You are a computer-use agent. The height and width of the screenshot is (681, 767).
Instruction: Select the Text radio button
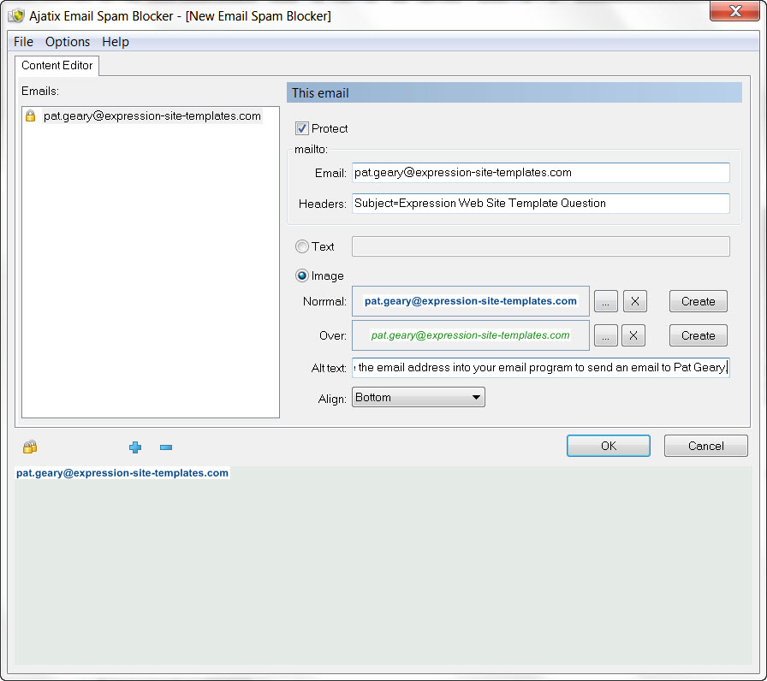(x=302, y=246)
